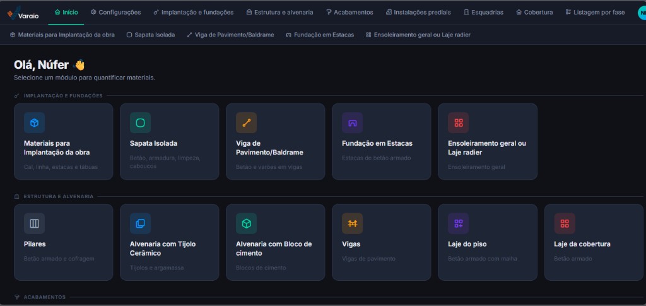Click house icon beside Cobertura

[519, 13]
